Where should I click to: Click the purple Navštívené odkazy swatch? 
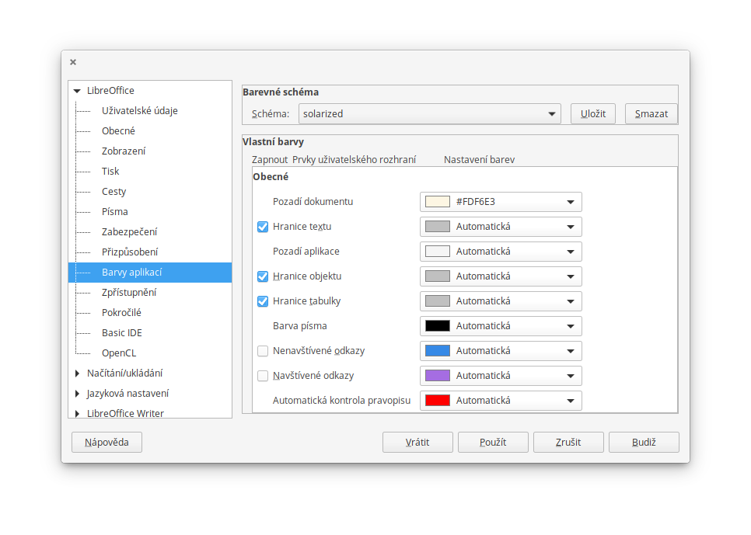[437, 376]
